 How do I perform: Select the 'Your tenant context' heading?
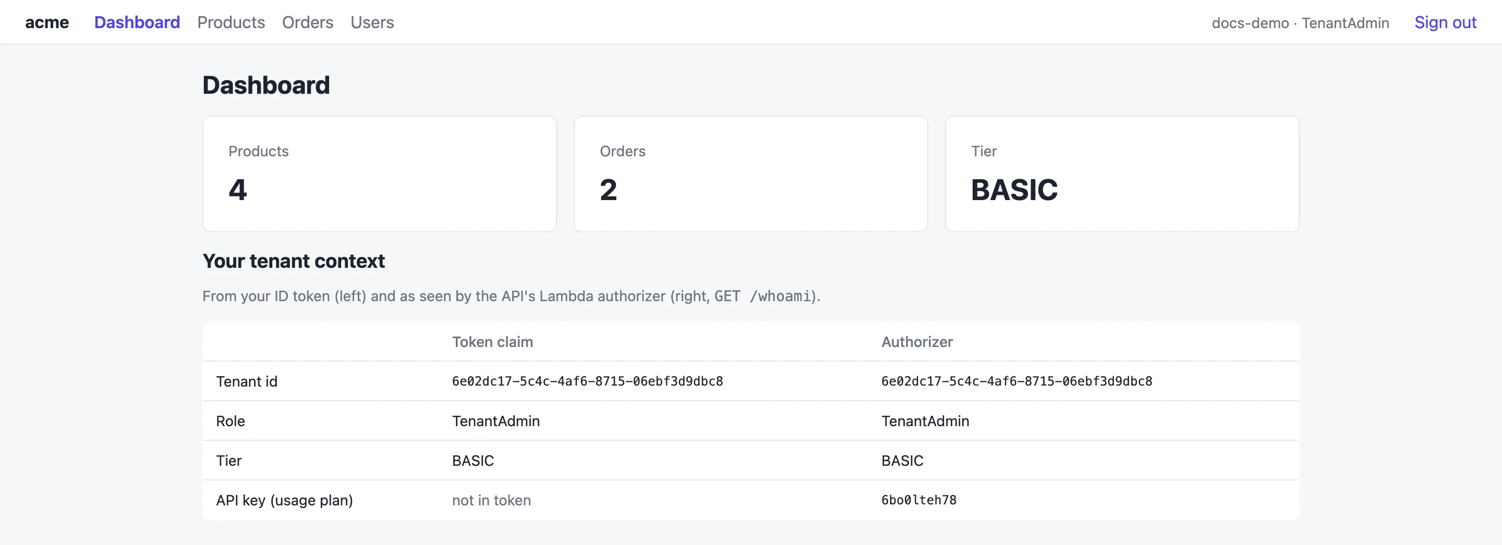[293, 261]
